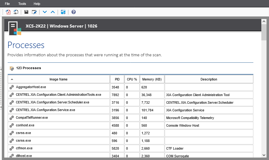The height and width of the screenshot is (160, 269).
Task: Sort by the Description column header
Action: click(209, 79)
